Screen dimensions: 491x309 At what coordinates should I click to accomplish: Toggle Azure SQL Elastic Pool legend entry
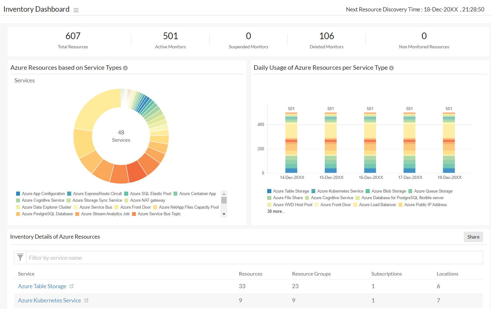click(148, 194)
